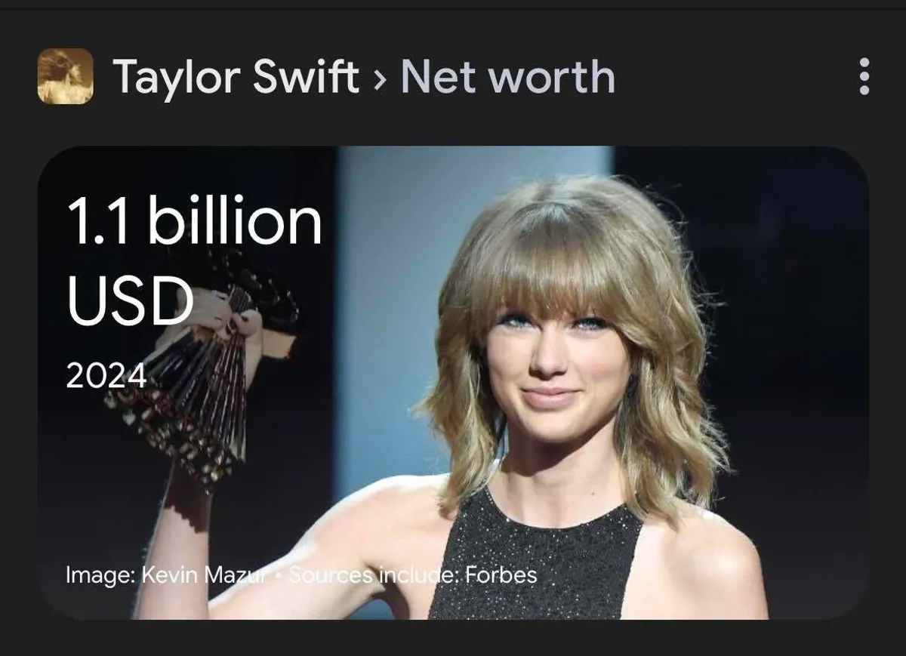
Task: Open the three-dot more options menu
Action: point(864,76)
